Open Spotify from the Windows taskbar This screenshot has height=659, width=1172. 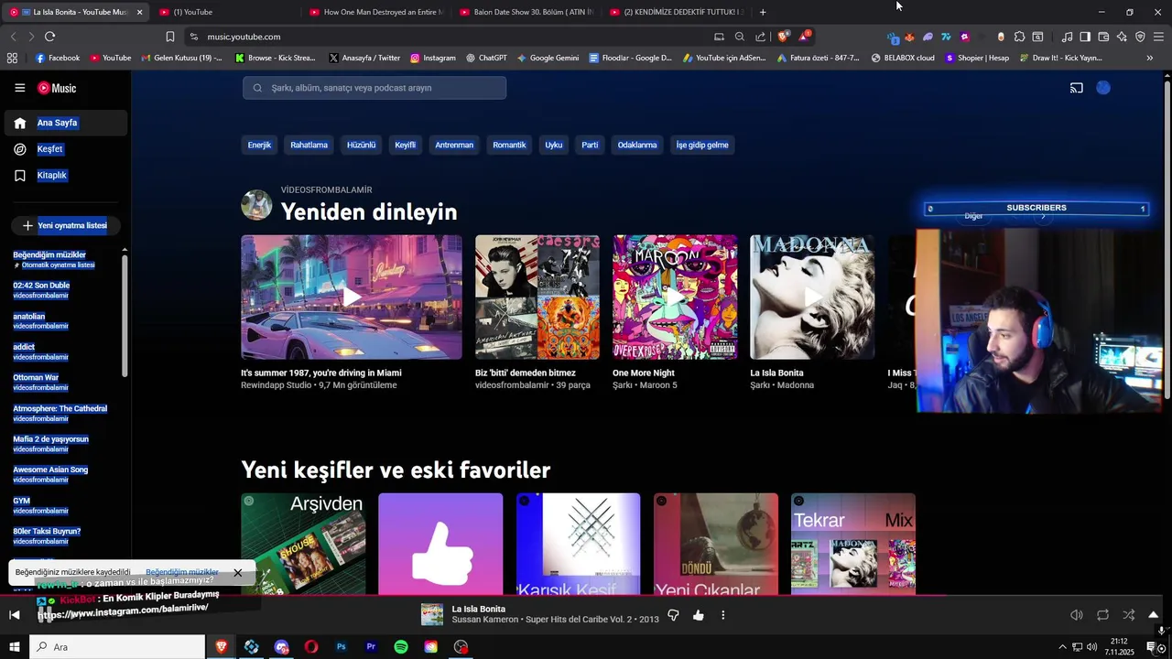[401, 647]
